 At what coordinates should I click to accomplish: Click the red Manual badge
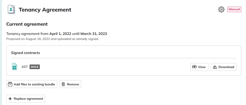click(234, 10)
